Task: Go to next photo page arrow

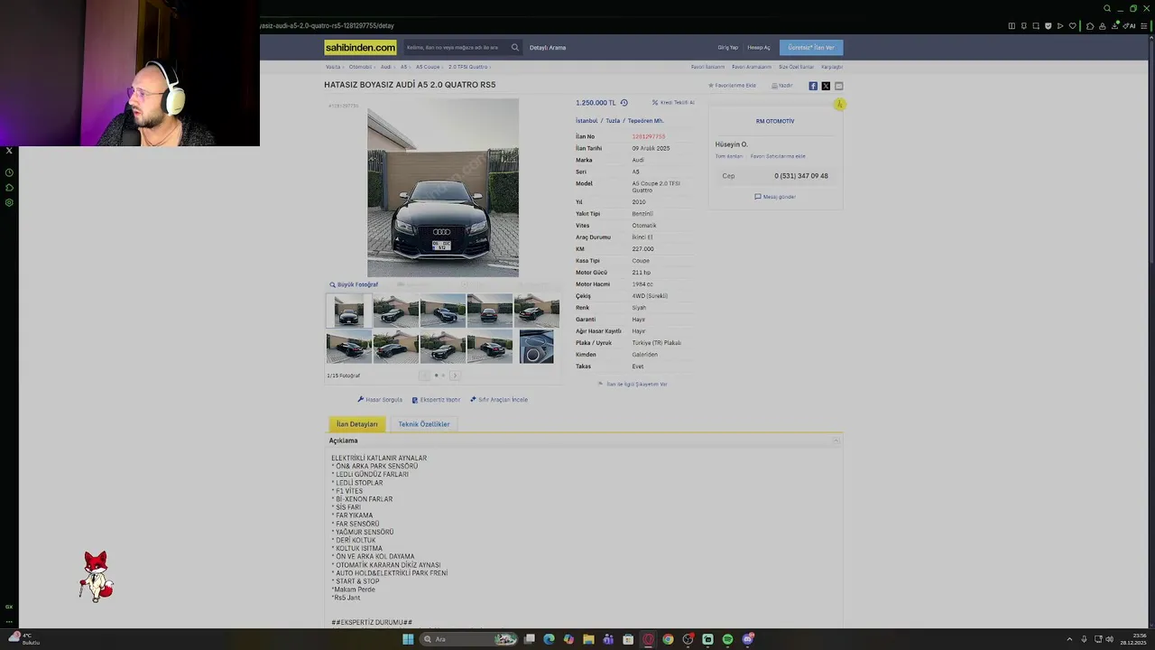Action: 454,376
